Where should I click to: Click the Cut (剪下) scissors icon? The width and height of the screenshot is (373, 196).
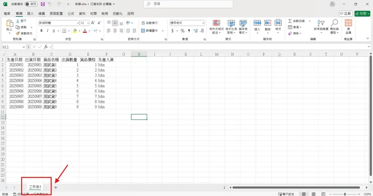[18, 21]
